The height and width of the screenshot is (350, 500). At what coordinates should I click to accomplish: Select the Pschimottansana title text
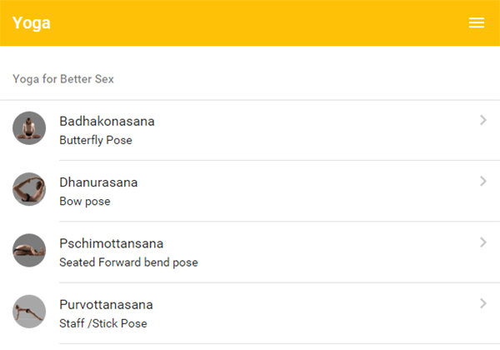[111, 243]
